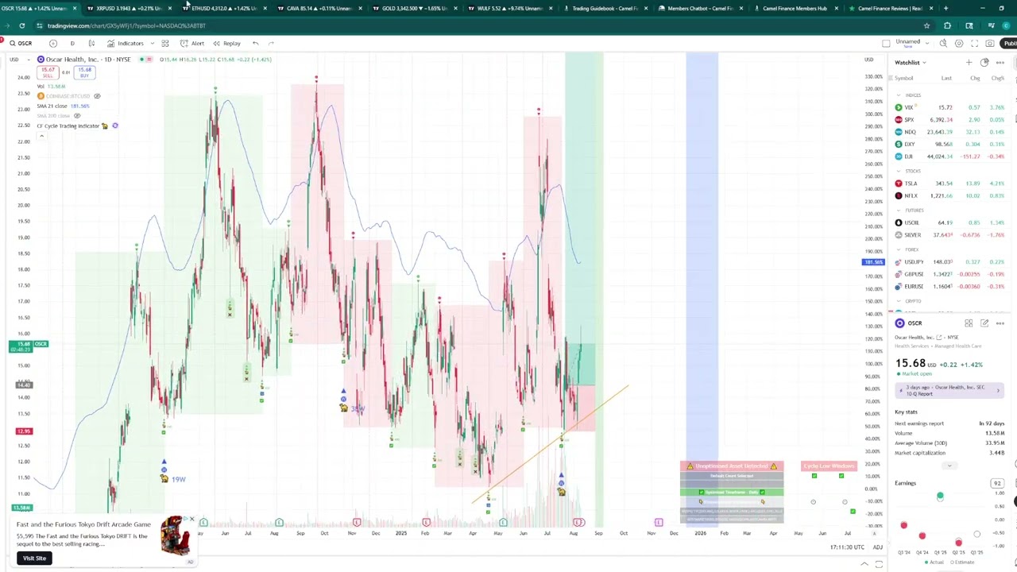Close the Tokyo Drift arcade advertisement
1017x572 pixels.
(x=191, y=520)
